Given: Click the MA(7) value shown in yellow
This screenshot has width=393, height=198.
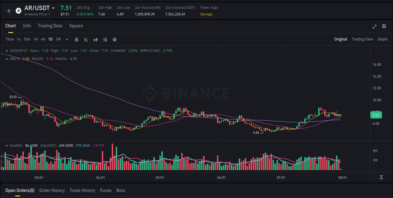Looking at the screenshot, I should tap(25, 59).
